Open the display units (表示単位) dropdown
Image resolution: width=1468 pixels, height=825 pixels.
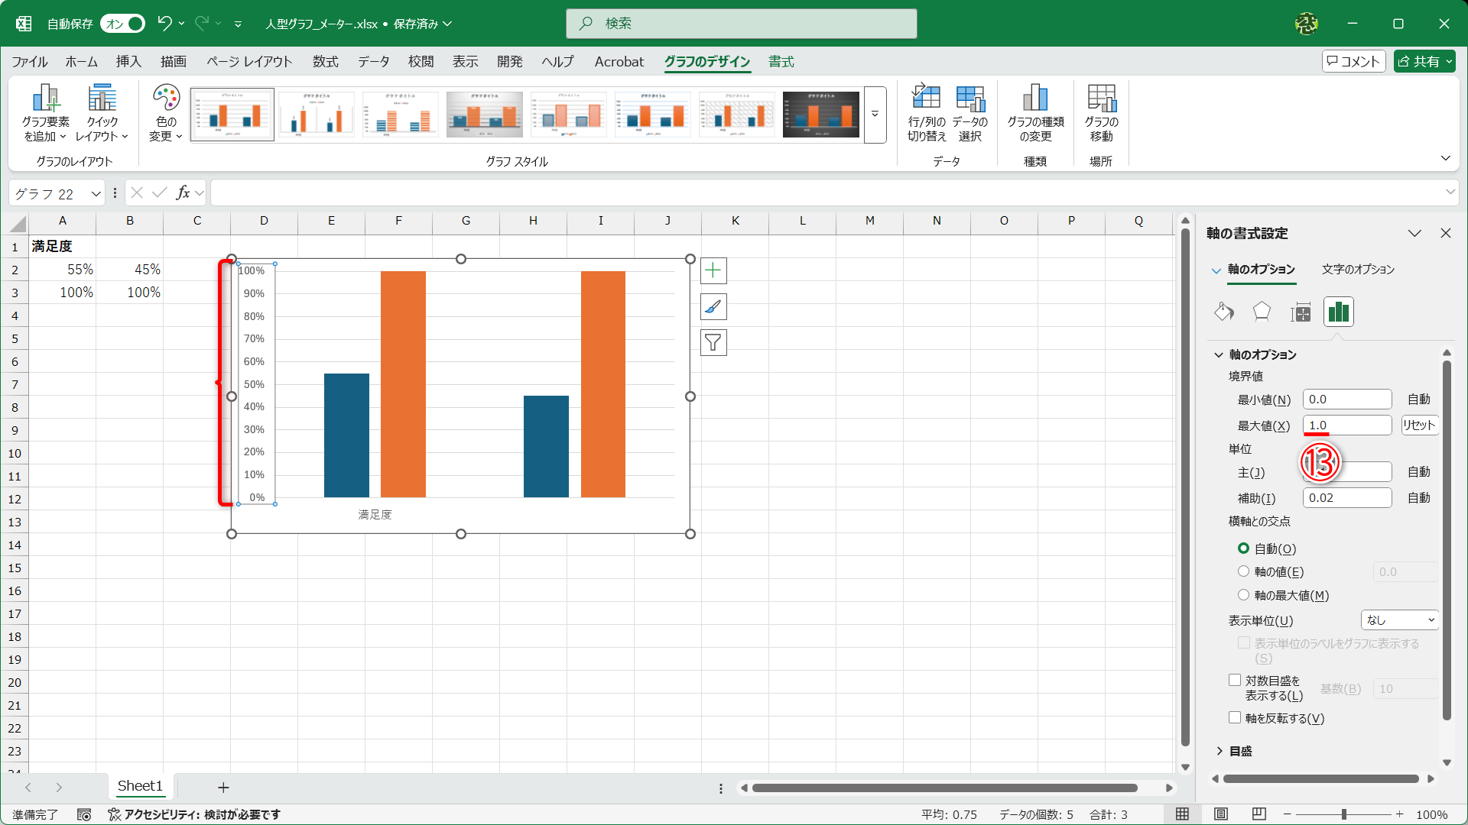pyautogui.click(x=1399, y=620)
